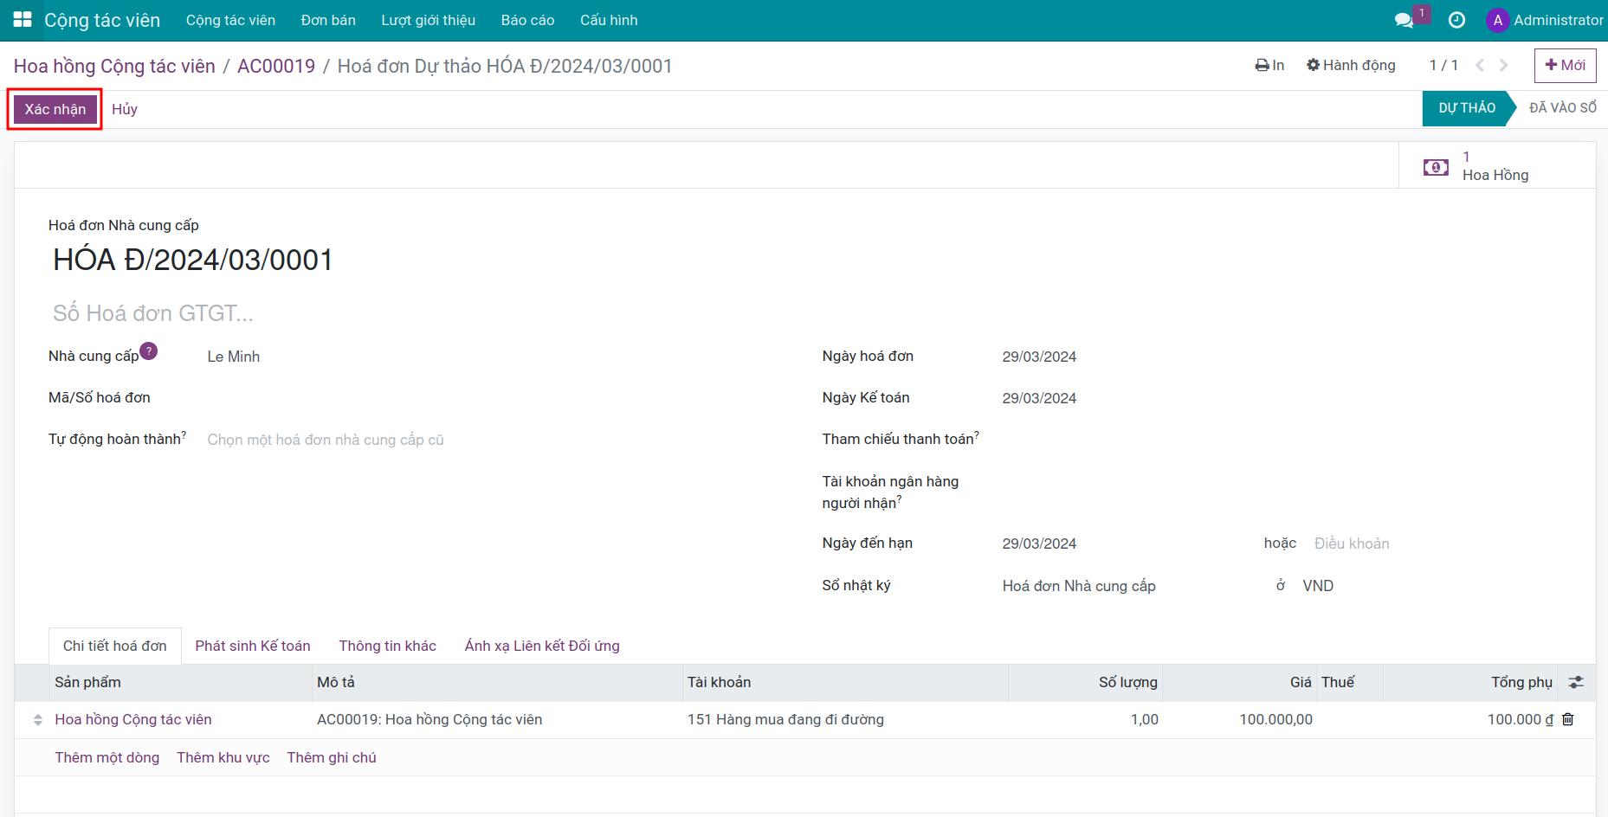This screenshot has height=817, width=1608.
Task: Select the Dự thảo status stage
Action: click(1467, 108)
